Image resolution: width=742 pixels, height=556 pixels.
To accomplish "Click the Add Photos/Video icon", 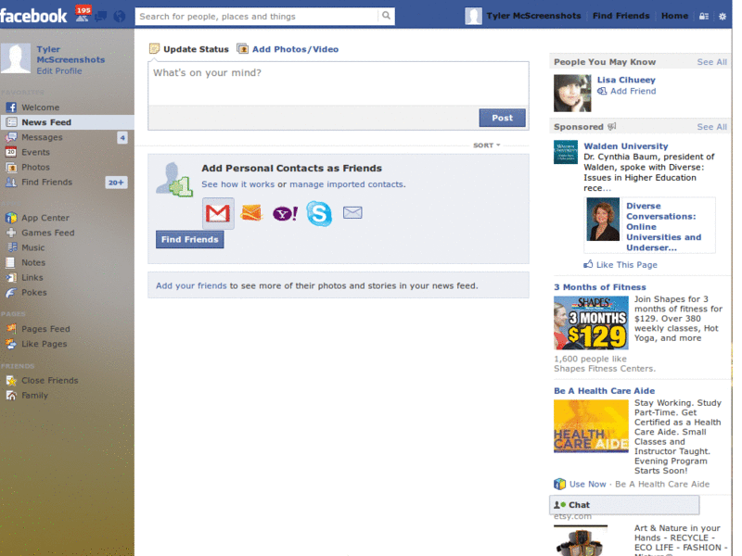I will (x=242, y=49).
